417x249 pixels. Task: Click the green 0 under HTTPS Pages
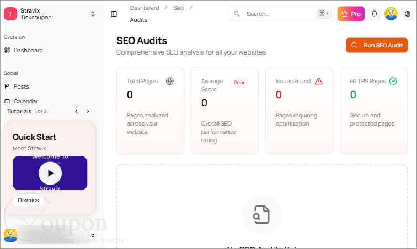(x=353, y=95)
